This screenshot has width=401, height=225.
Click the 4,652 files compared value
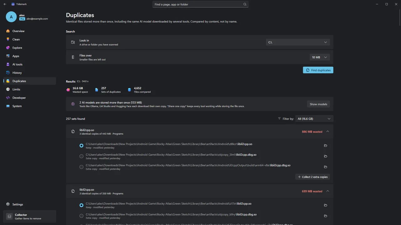click(x=138, y=88)
